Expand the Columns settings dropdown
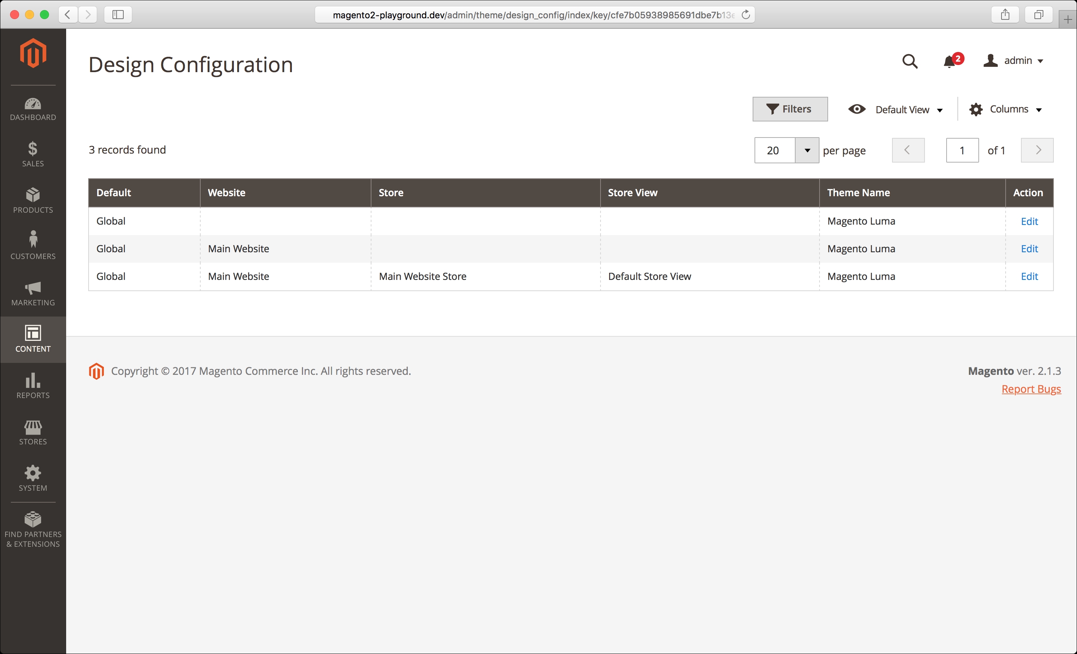The width and height of the screenshot is (1077, 654). [x=1006, y=109]
